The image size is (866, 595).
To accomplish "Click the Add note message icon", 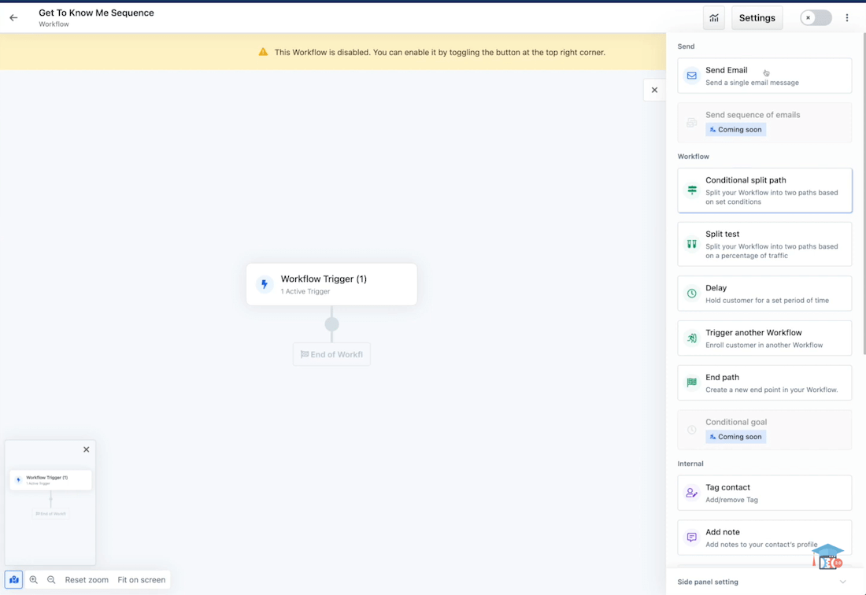I will [691, 538].
